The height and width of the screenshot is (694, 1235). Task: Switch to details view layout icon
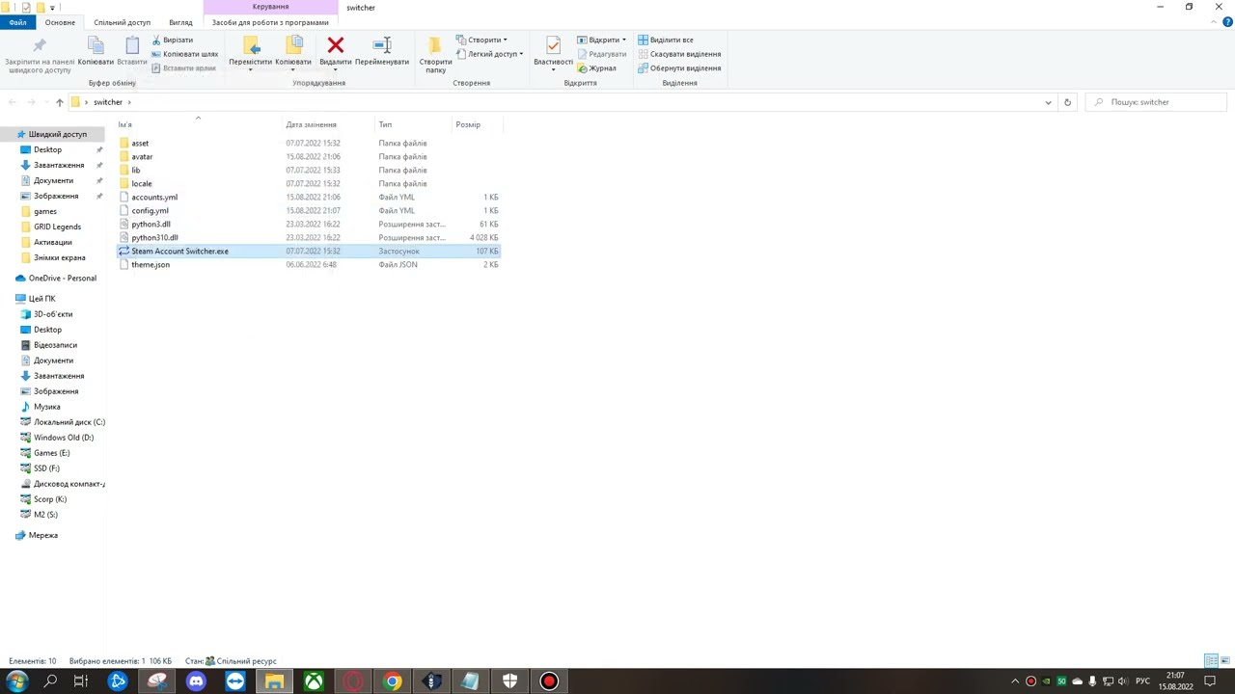pyautogui.click(x=1211, y=661)
